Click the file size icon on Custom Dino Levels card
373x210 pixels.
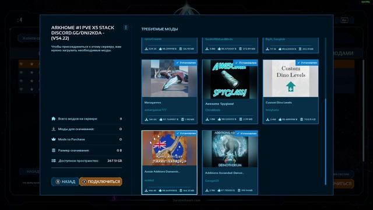point(301,119)
